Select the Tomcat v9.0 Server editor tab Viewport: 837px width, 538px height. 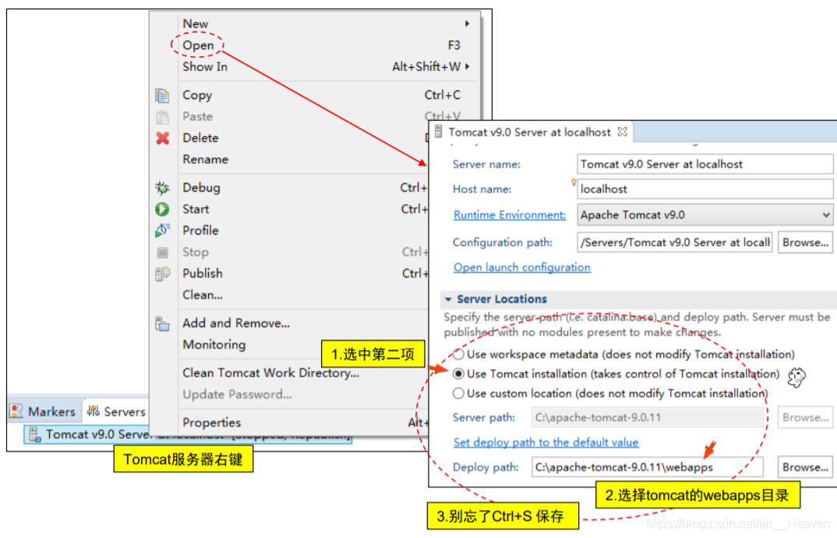[x=531, y=132]
